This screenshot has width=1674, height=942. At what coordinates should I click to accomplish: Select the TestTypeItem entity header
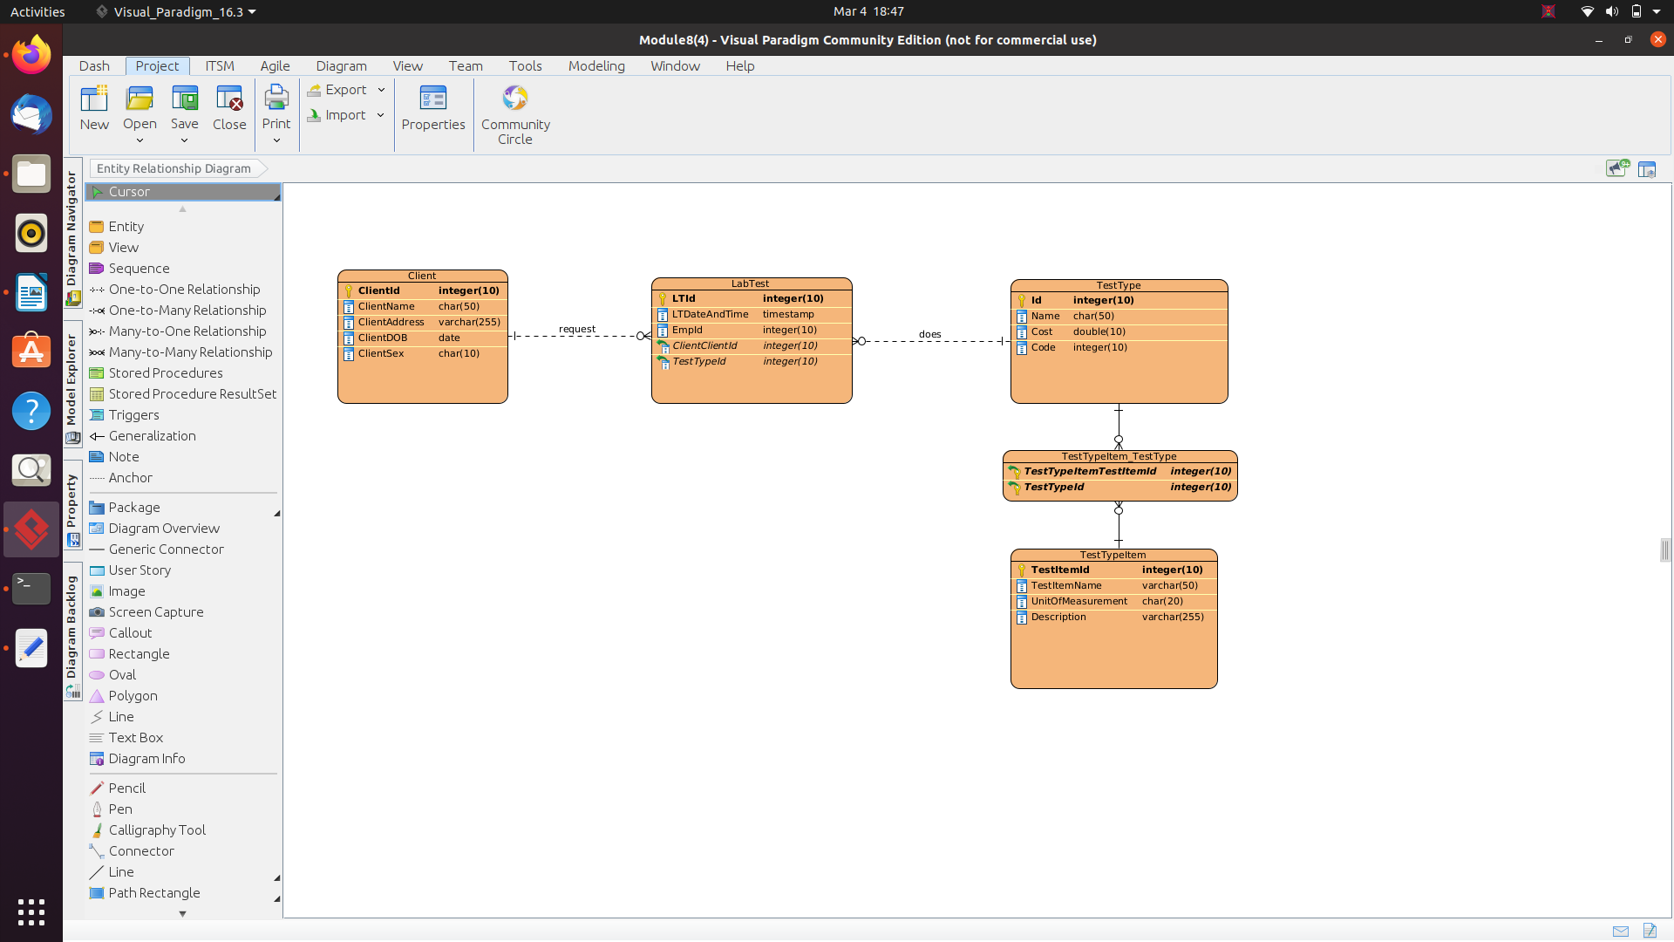click(1113, 555)
